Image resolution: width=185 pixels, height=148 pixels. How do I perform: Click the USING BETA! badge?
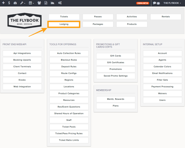143,3
